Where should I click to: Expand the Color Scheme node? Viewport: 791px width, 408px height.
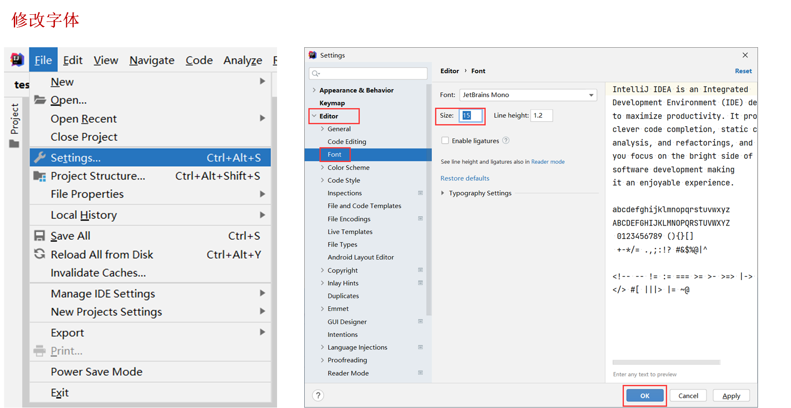coord(323,168)
